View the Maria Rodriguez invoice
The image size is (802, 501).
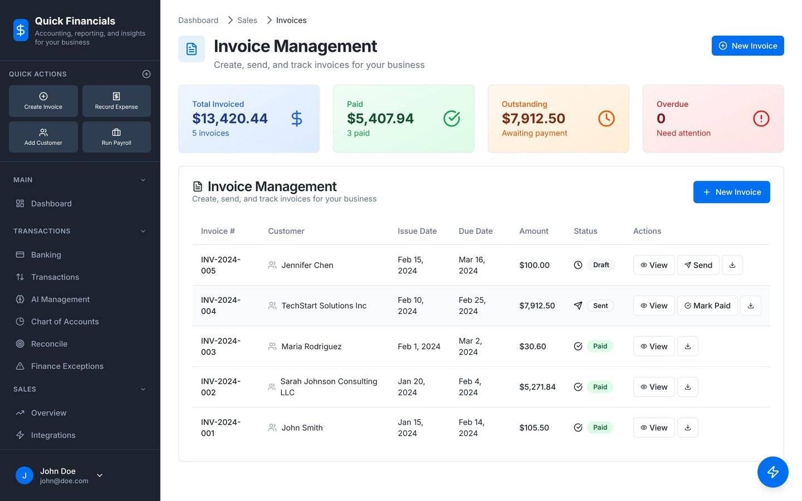pos(654,346)
